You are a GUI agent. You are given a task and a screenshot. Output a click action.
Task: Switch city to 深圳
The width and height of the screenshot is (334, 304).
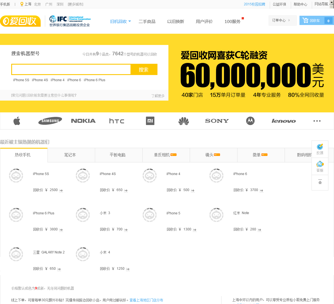(x=60, y=4)
